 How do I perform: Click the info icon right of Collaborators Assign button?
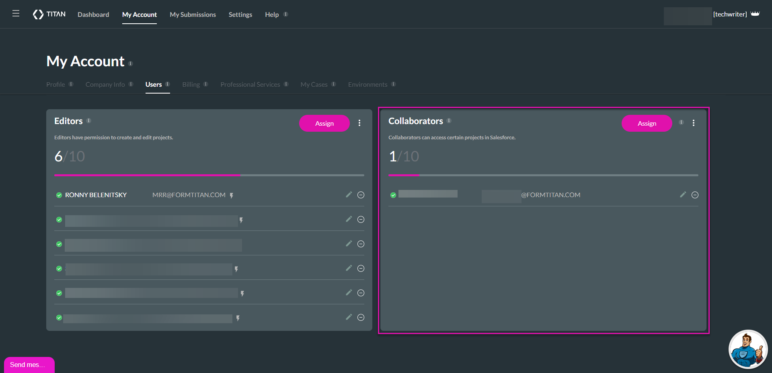coord(681,122)
